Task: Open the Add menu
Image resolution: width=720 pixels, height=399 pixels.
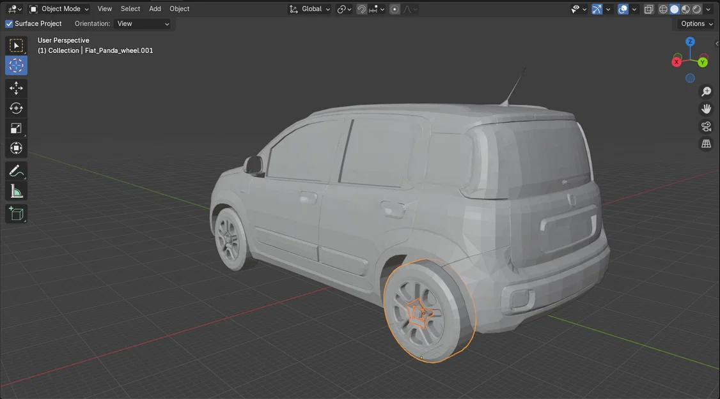Action: coord(154,8)
